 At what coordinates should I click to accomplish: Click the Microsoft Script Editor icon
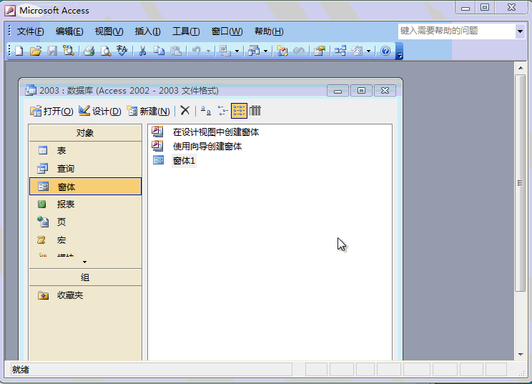[x=299, y=51]
